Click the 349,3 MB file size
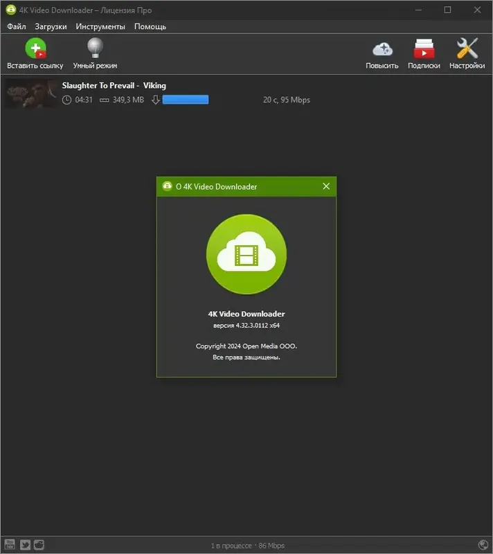The width and height of the screenshot is (493, 554). coord(128,100)
